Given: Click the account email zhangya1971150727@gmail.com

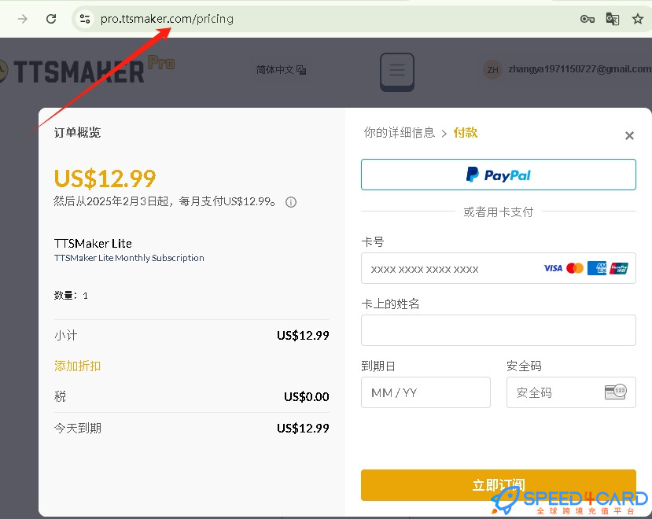Looking at the screenshot, I should pos(580,69).
